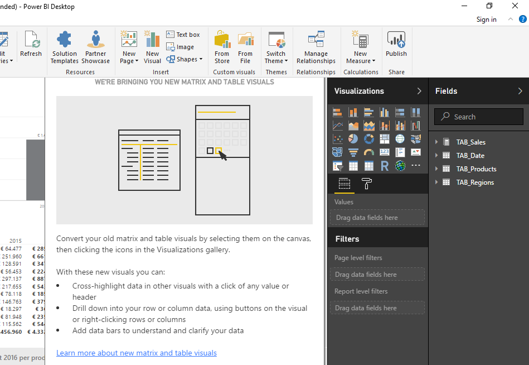Expand the TAB_Date table arrow

[x=436, y=155]
